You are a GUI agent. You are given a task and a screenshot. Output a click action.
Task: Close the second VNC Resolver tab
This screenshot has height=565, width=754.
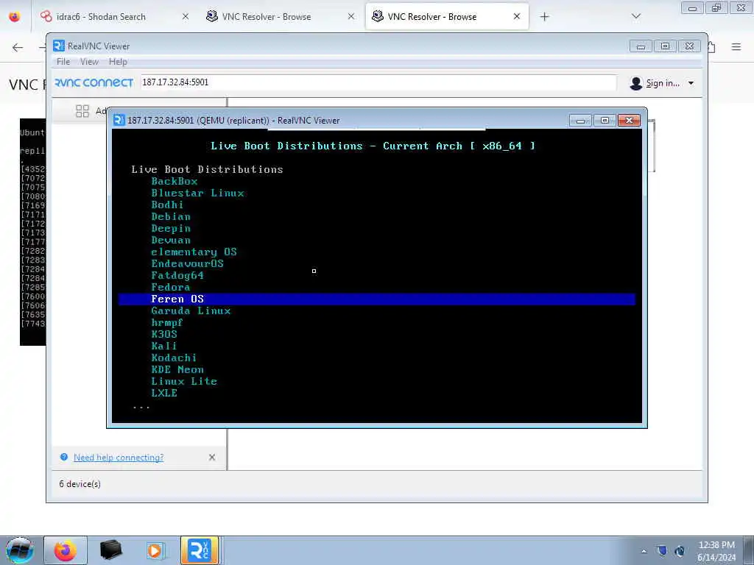[x=351, y=16]
